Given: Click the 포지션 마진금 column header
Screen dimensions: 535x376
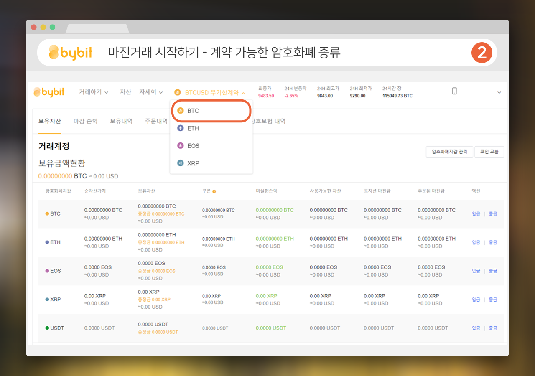Looking at the screenshot, I should 377,191.
